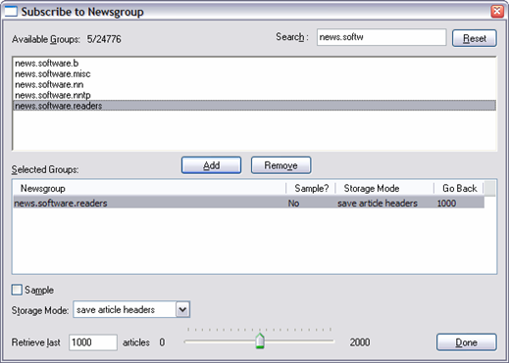The height and width of the screenshot is (363, 509).
Task: Click the Retrieve last articles input field
Action: point(93,342)
